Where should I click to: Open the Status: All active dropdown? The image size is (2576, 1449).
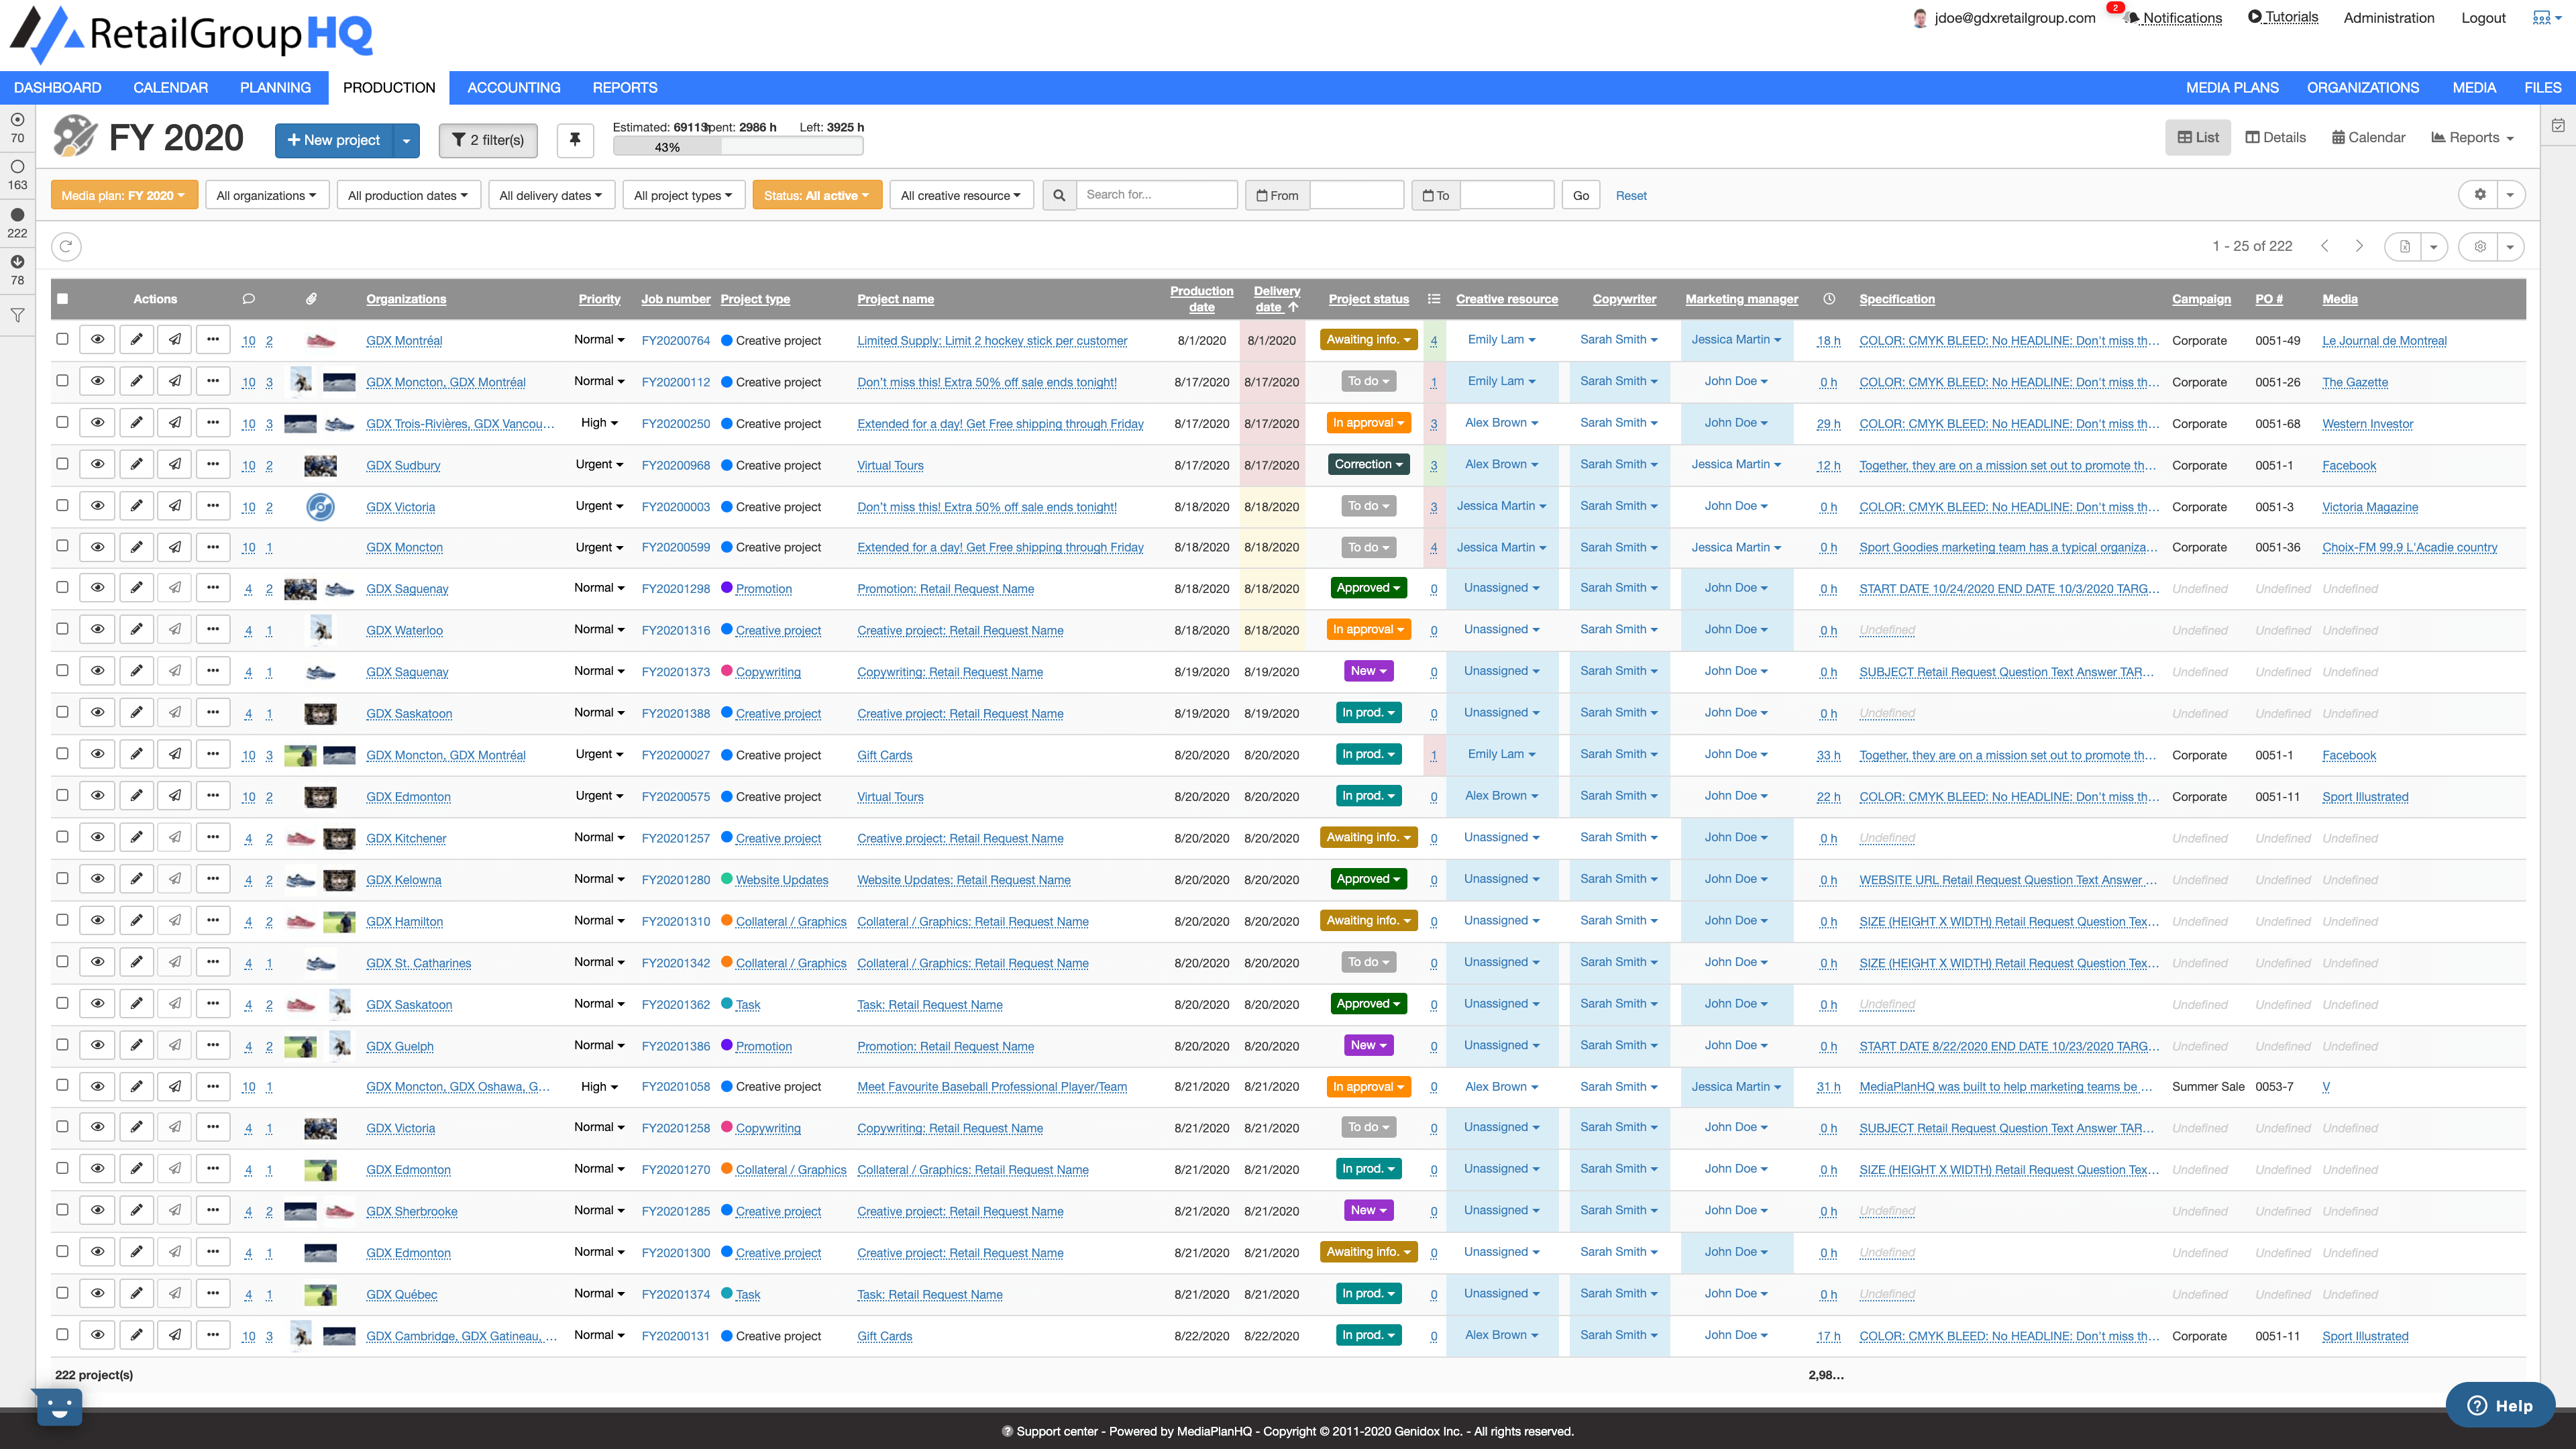(816, 195)
